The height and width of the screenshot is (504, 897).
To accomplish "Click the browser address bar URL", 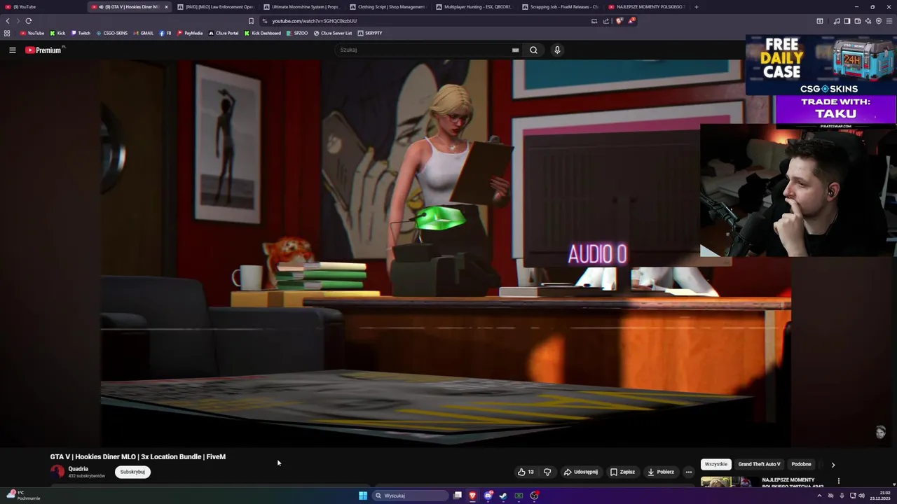I will click(315, 21).
